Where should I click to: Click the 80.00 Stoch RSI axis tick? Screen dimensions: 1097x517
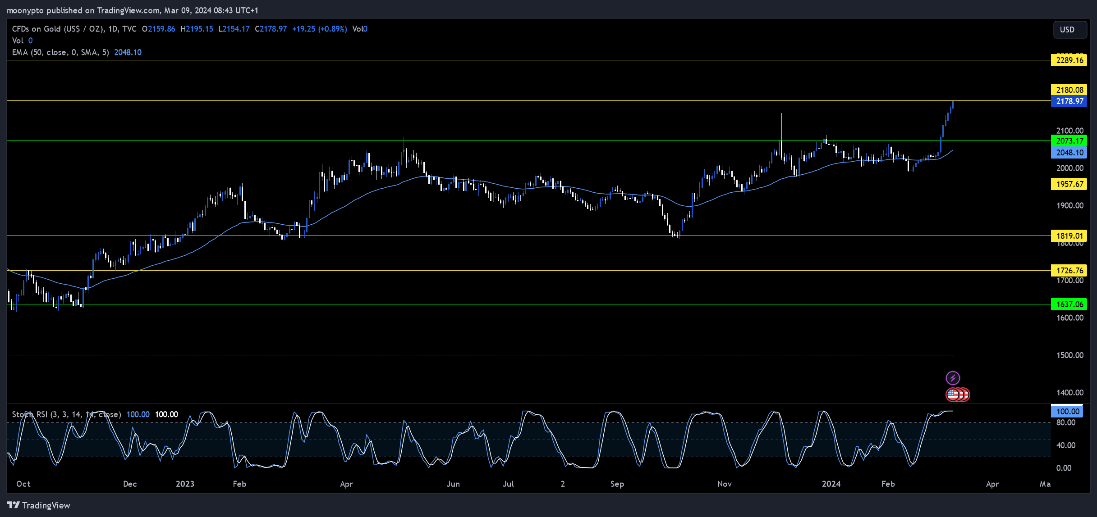click(x=1066, y=423)
